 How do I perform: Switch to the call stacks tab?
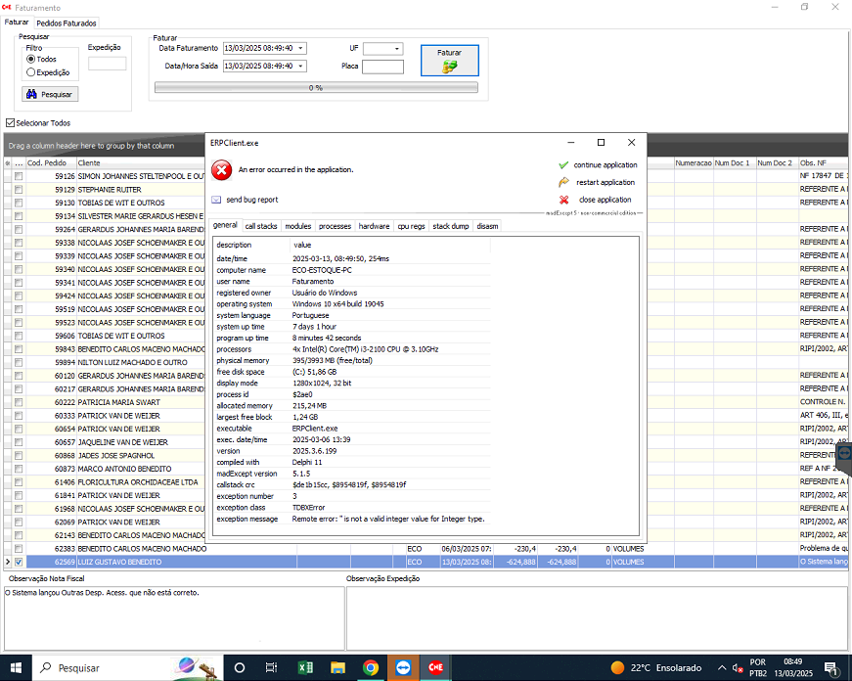[x=261, y=226]
